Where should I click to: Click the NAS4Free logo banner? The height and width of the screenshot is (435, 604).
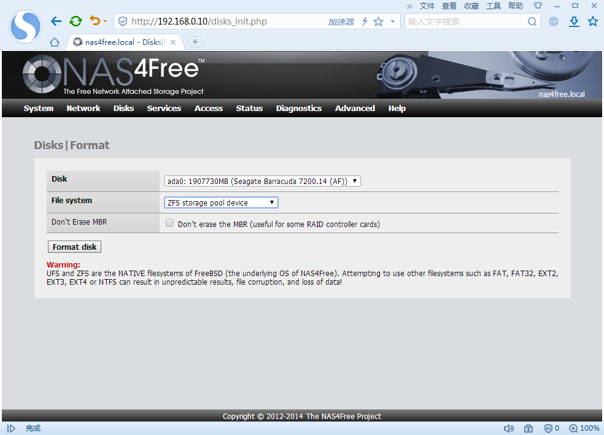click(114, 74)
